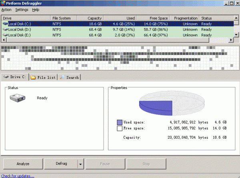240x178 pixels.
Task: Click the Pause button
Action: pos(105,164)
